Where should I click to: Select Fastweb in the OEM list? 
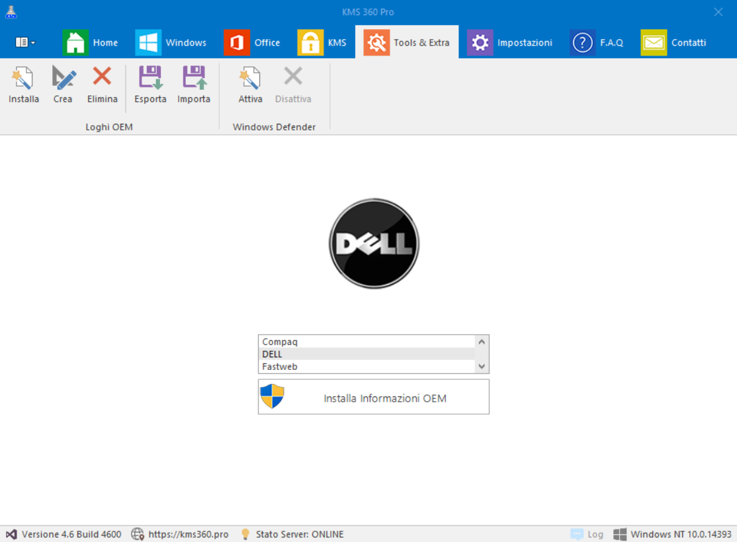tap(367, 367)
